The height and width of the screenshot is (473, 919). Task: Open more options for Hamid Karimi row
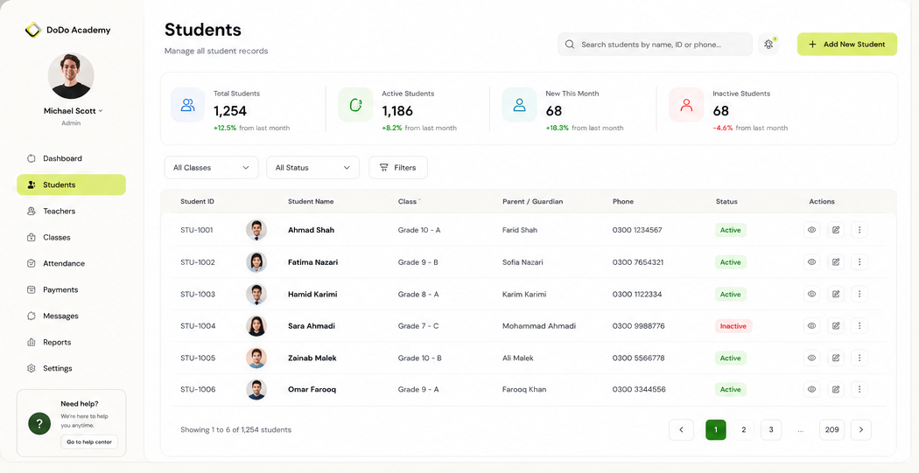click(859, 294)
